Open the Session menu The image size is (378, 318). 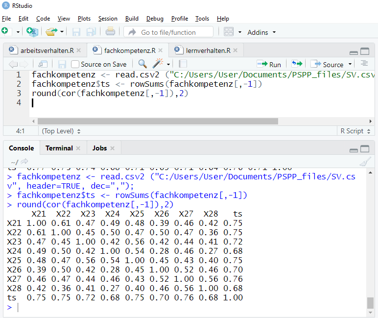point(108,19)
